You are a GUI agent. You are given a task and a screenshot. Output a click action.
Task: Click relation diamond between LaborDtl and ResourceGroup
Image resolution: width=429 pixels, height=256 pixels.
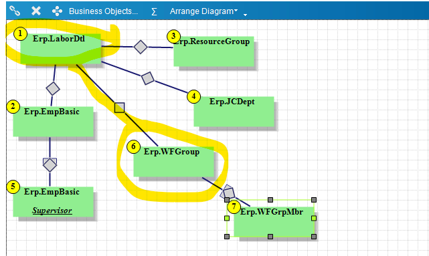[141, 47]
